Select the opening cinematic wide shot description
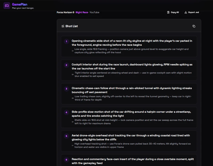Image resolution: width=213 pixels, height=166 pixels. tap(132, 43)
